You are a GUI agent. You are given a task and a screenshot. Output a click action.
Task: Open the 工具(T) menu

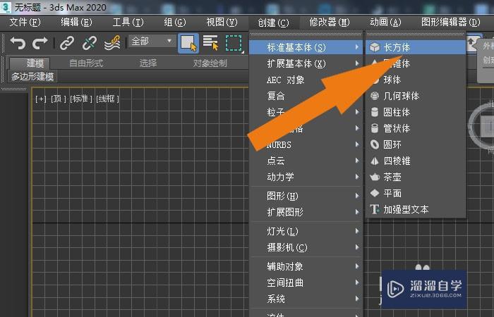click(x=128, y=23)
